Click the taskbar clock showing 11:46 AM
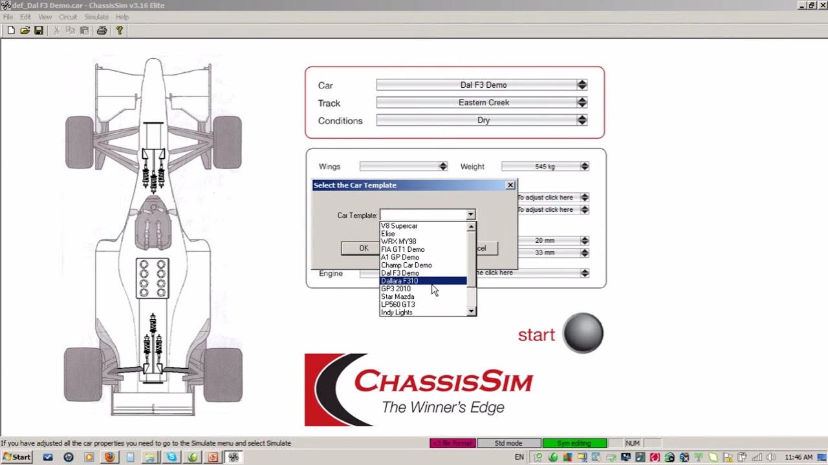This screenshot has height=465, width=828. [798, 457]
